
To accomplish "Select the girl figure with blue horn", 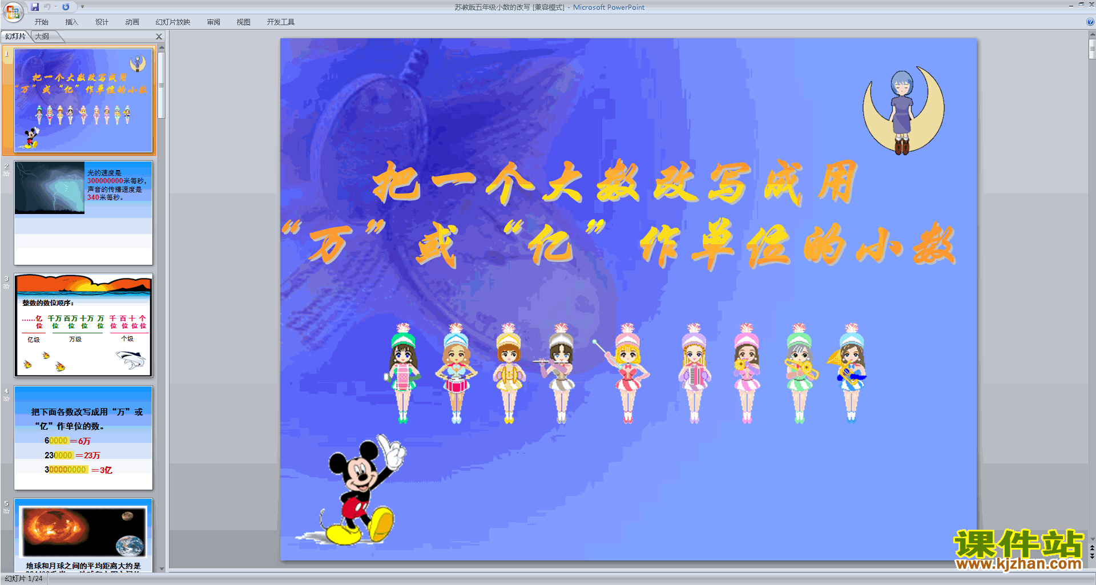I will [848, 373].
